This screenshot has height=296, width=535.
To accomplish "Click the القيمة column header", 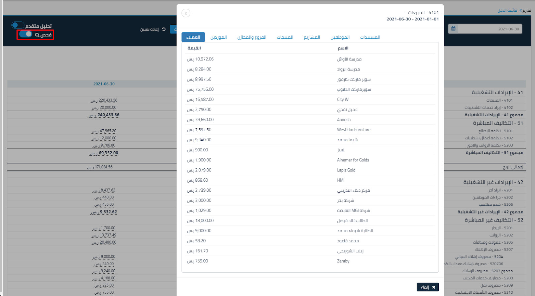I will [194, 48].
